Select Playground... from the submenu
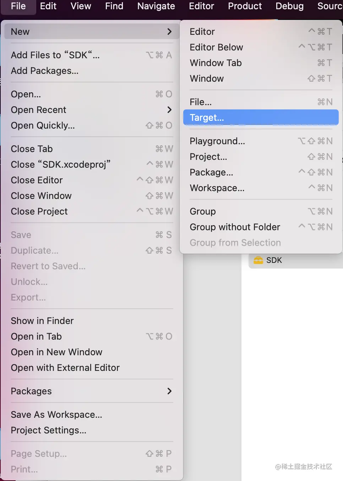 pos(217,141)
